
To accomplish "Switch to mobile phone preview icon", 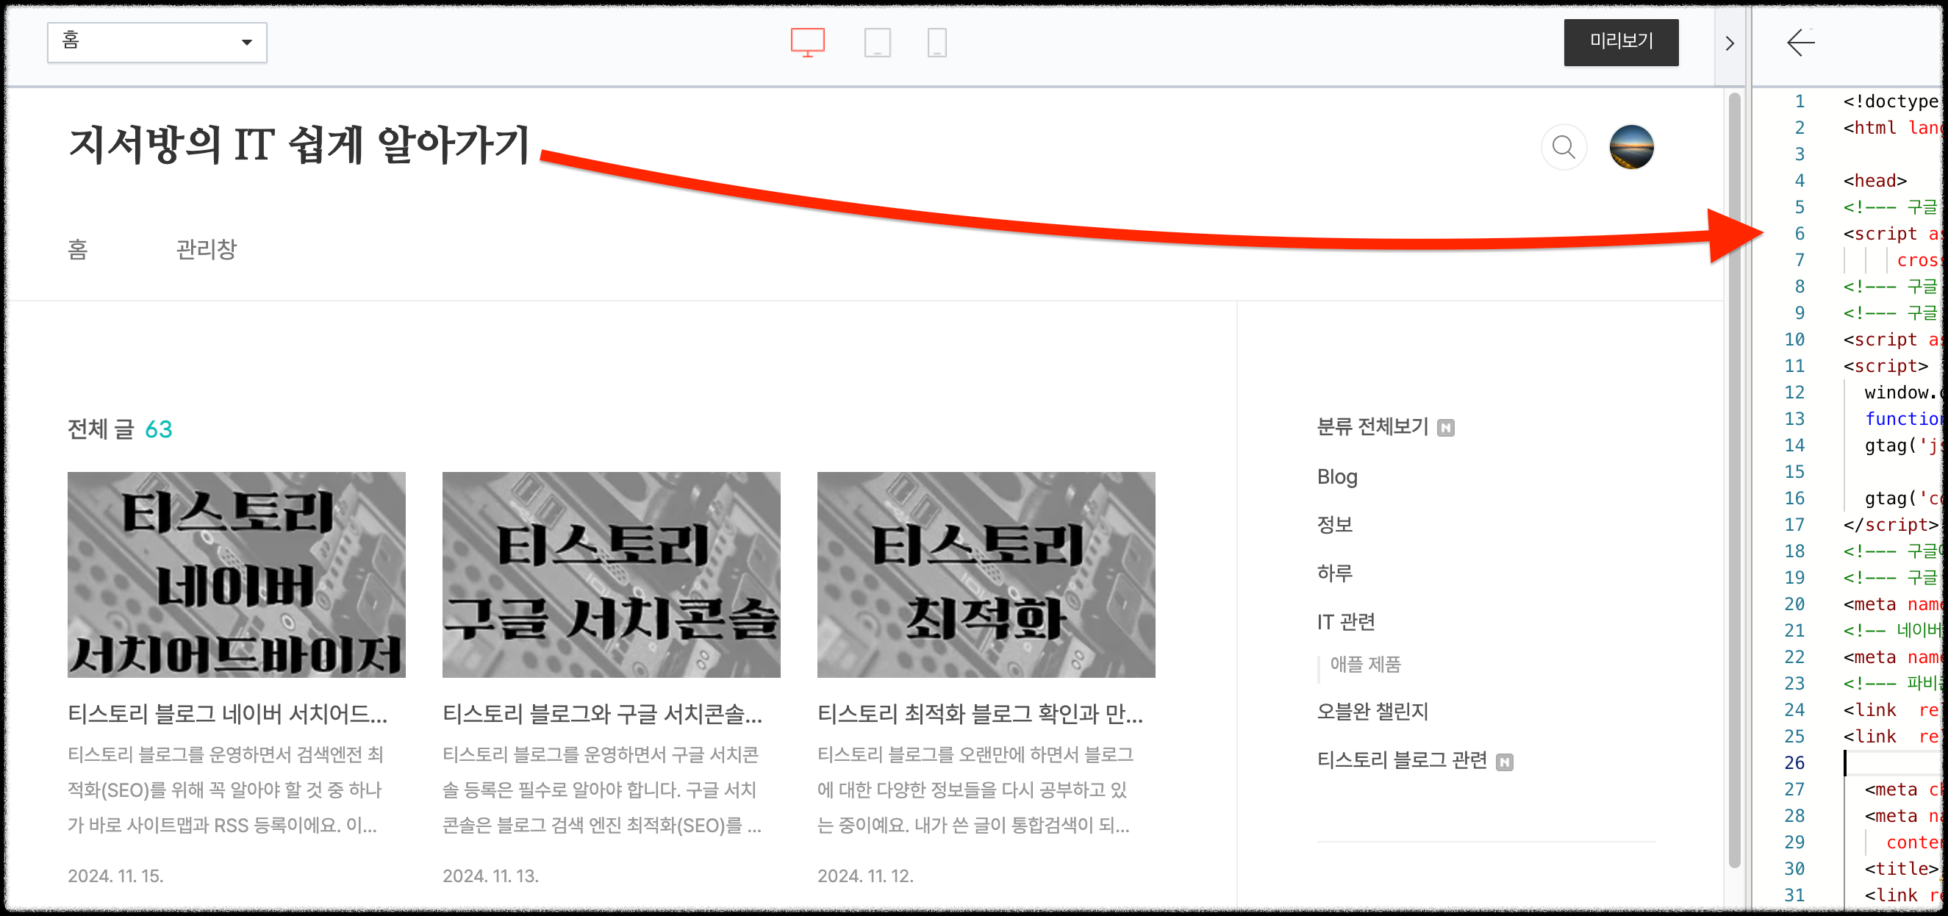I will [937, 43].
